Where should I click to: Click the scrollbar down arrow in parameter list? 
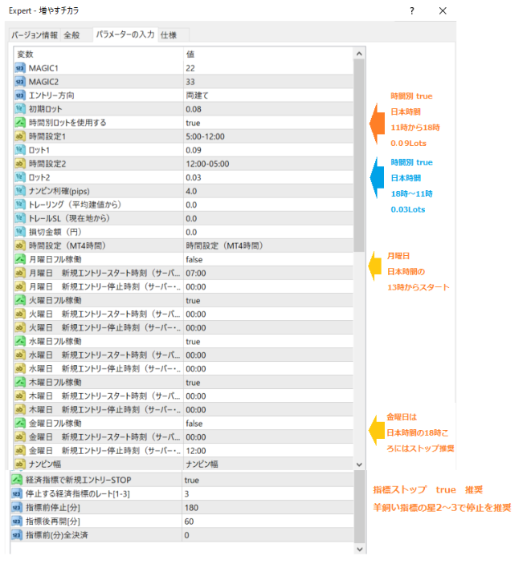(359, 464)
